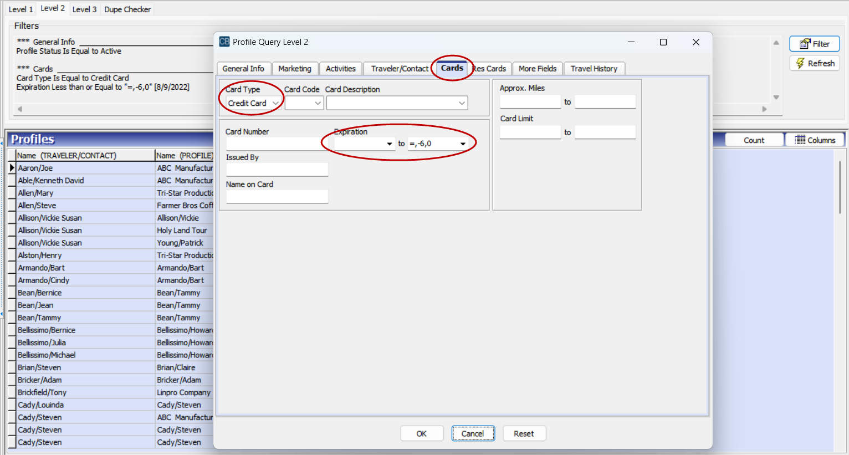Select the Cards tab
The width and height of the screenshot is (849, 455).
[x=452, y=68]
